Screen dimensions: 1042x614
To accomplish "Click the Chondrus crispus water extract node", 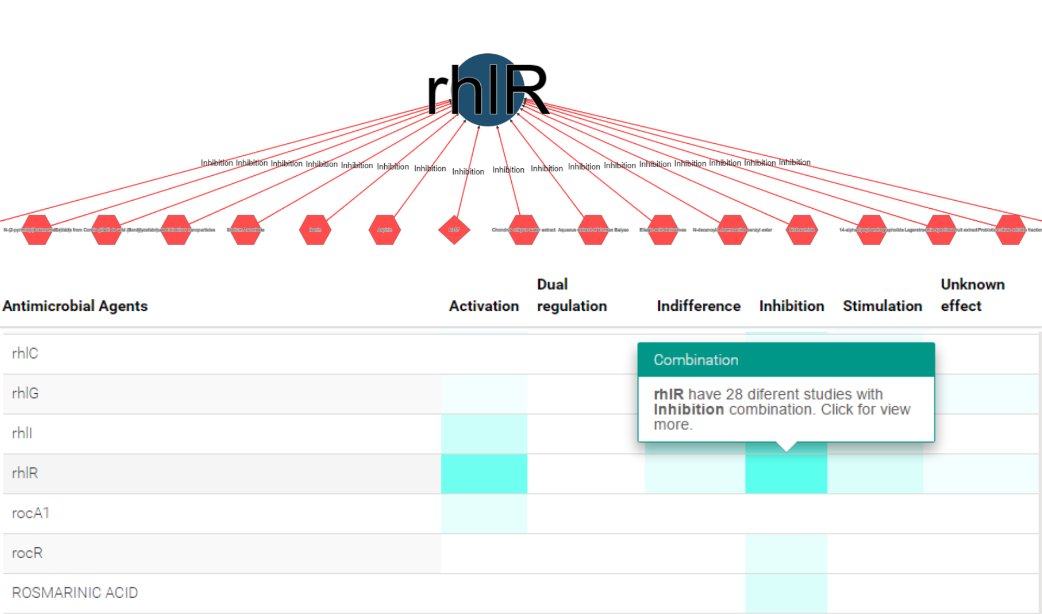I will [x=524, y=230].
